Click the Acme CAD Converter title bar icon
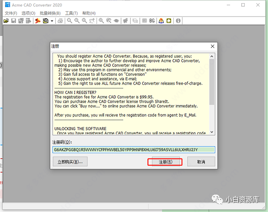 [x=8, y=5]
